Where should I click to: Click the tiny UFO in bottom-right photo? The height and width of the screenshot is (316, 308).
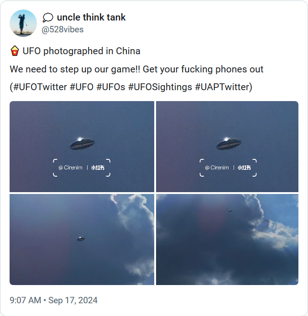tap(230, 211)
